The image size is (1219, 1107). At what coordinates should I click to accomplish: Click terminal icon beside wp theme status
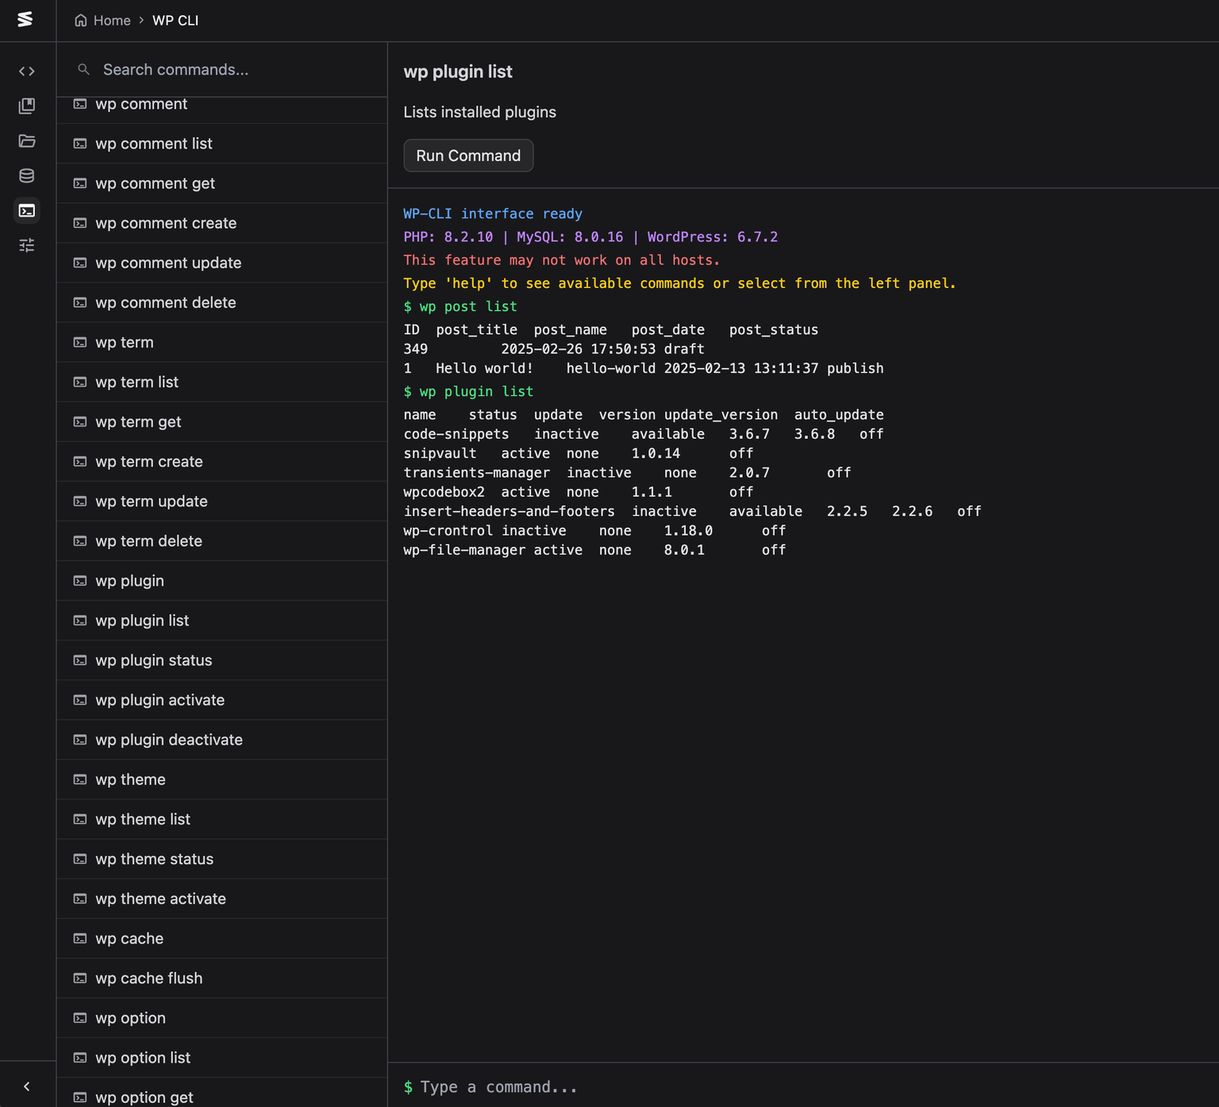click(80, 859)
